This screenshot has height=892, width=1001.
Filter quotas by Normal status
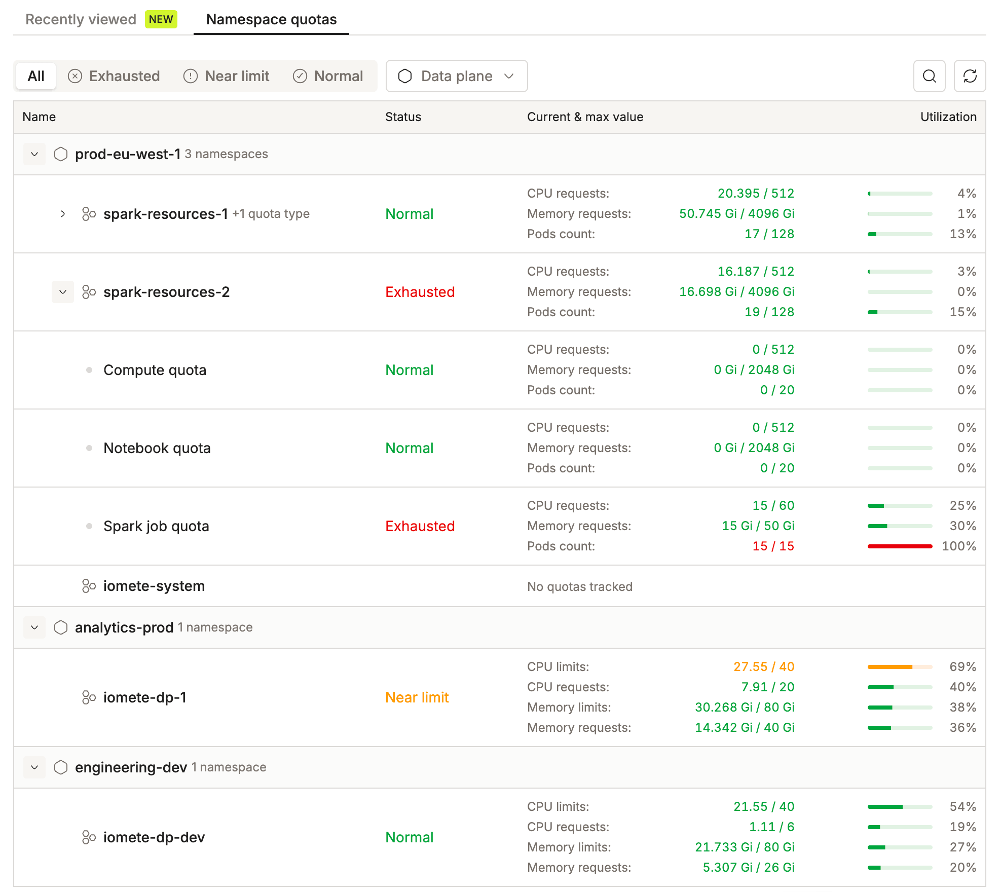pos(328,76)
